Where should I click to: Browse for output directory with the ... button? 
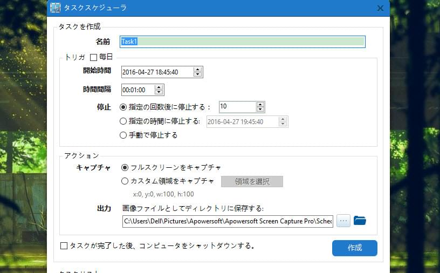(x=343, y=221)
